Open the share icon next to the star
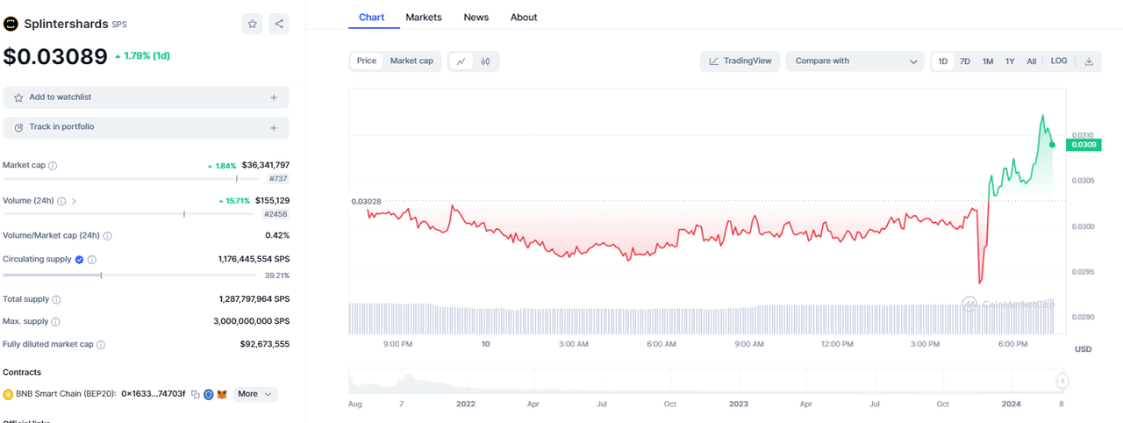The height and width of the screenshot is (423, 1123). (x=279, y=24)
